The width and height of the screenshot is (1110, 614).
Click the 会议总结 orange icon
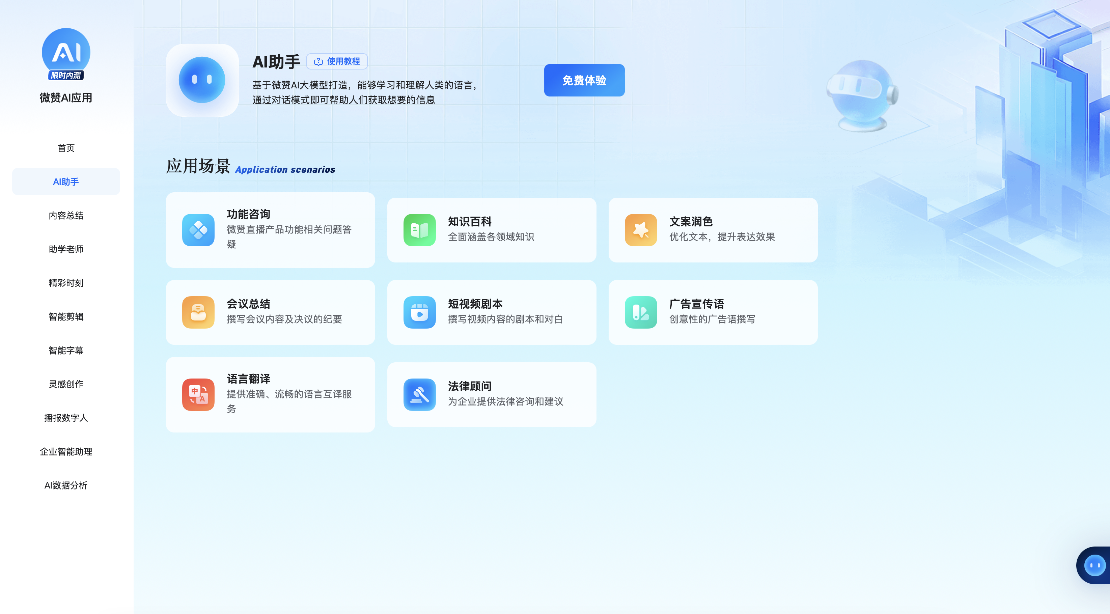point(198,312)
